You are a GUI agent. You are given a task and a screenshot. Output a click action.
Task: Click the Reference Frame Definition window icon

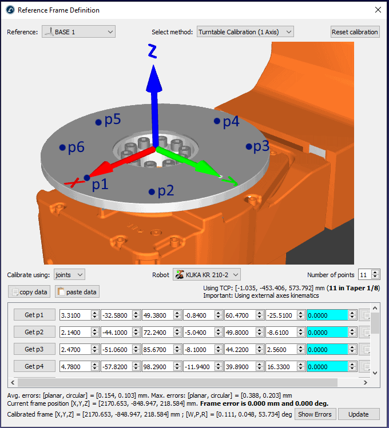10,10
